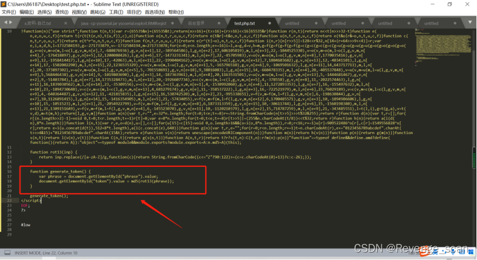
Task: Click the 'generate_token();' call line
Action: (49, 196)
